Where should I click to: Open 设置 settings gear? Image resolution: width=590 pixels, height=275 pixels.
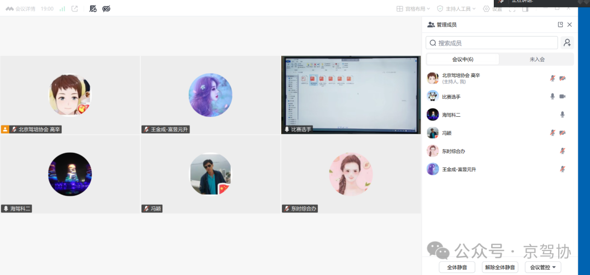(493, 9)
